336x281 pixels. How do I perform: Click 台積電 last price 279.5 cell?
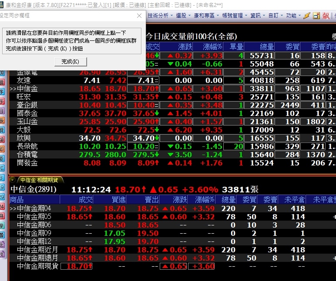coord(143,155)
